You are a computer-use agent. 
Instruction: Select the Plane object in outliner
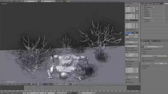145,5
